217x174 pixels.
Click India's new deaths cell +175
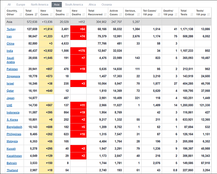(79, 51)
